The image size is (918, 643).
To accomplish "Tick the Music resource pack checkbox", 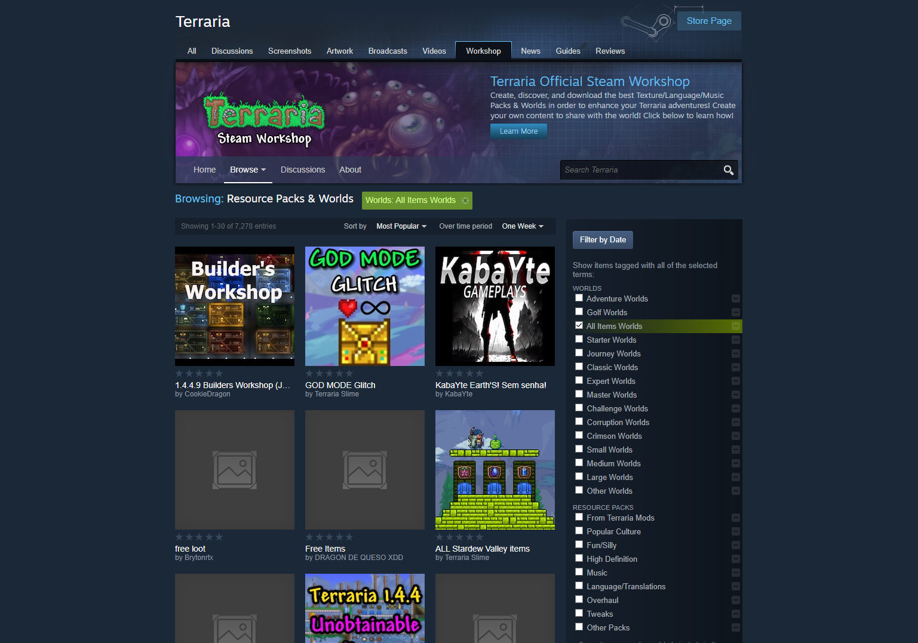I will pos(579,572).
